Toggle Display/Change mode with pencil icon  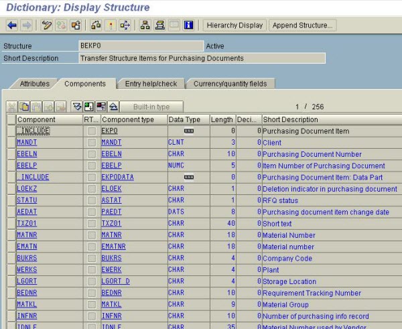pos(46,25)
